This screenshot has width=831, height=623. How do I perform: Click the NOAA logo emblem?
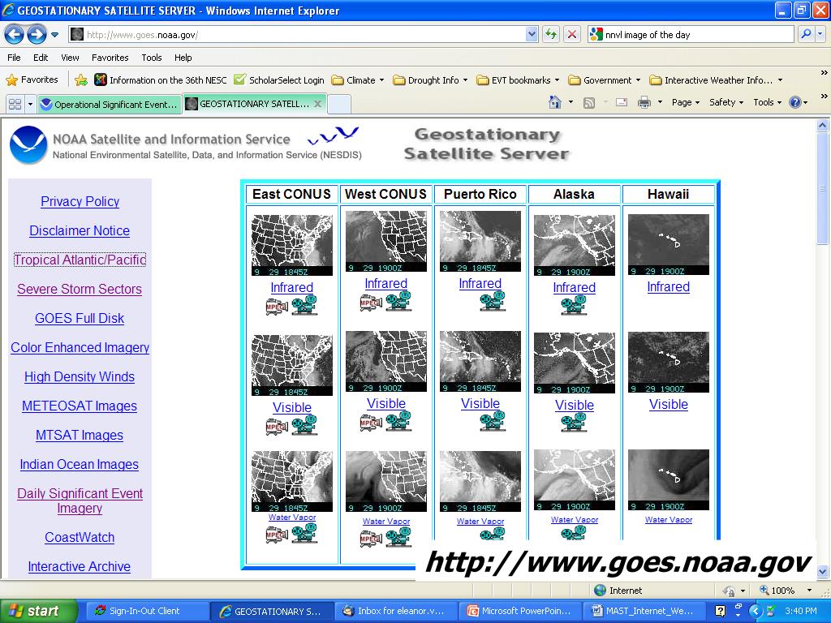pos(28,144)
